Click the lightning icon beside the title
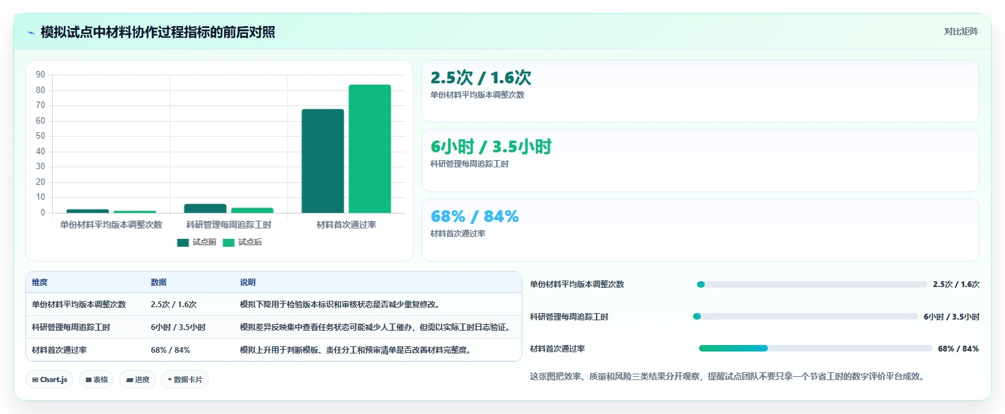This screenshot has height=414, width=1005. (31, 32)
